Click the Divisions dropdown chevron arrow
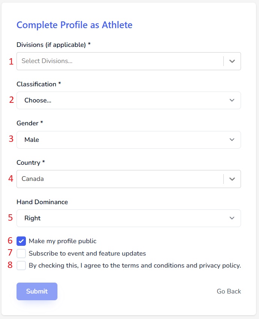 click(x=232, y=61)
